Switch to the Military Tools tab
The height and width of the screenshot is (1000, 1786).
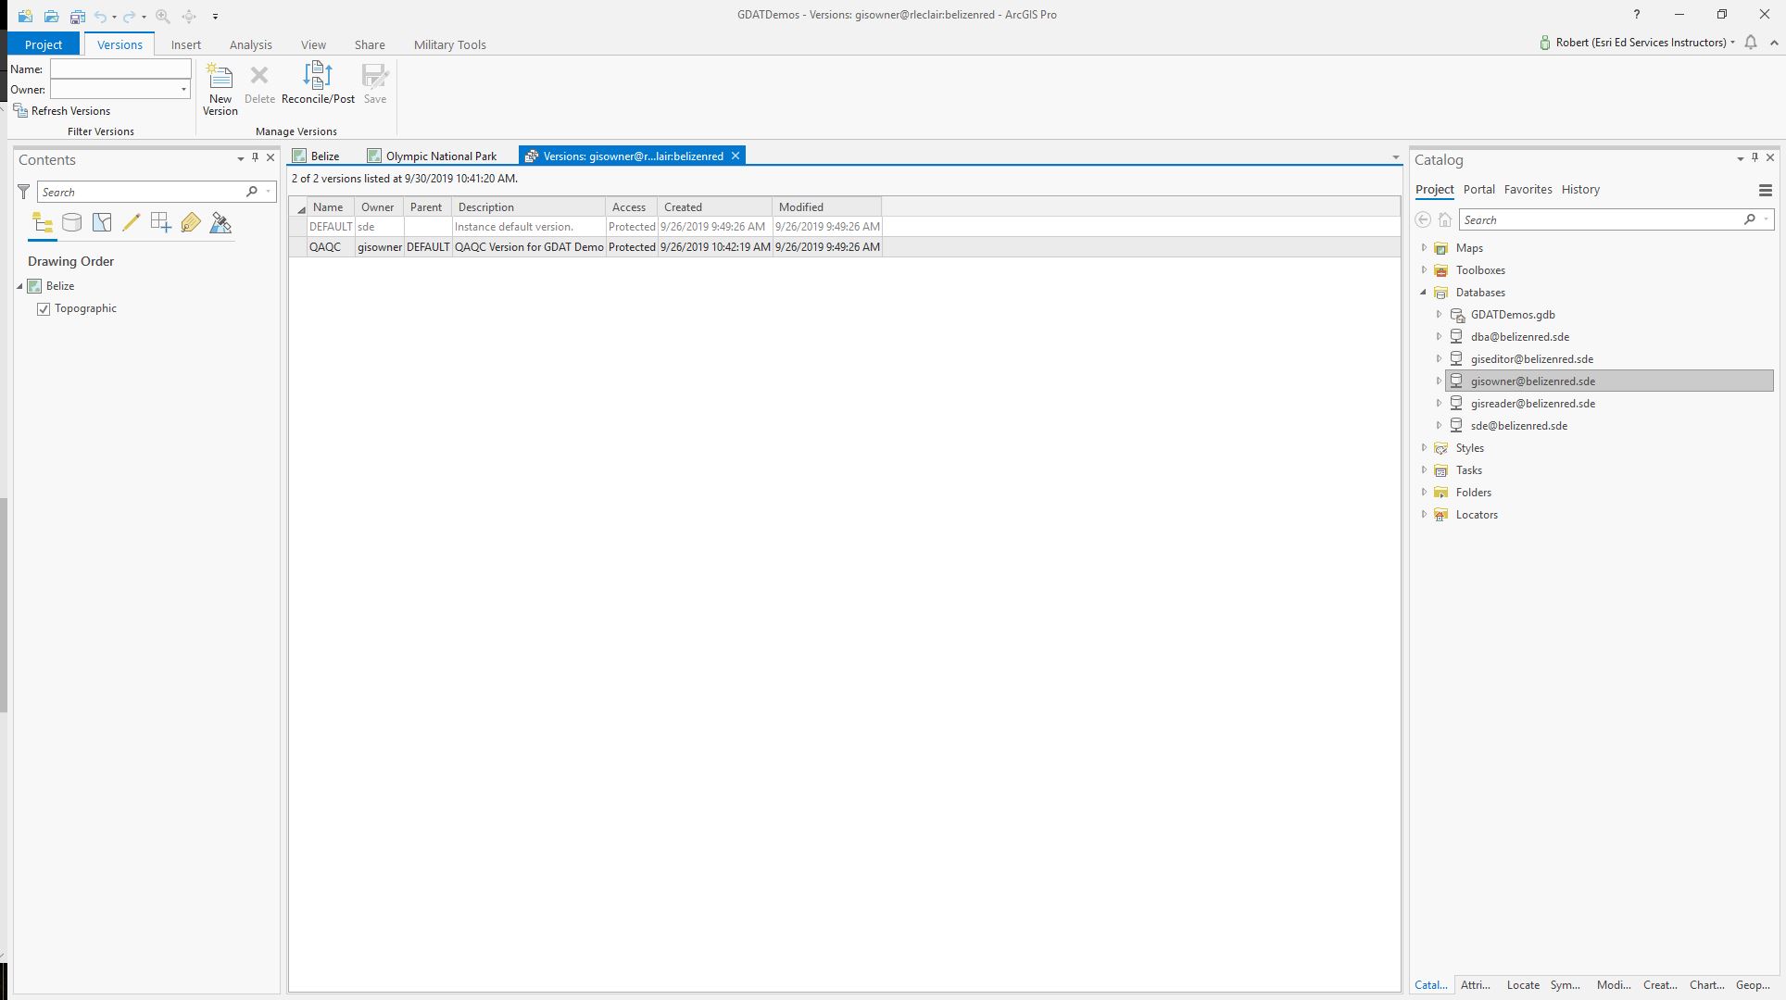tap(450, 44)
